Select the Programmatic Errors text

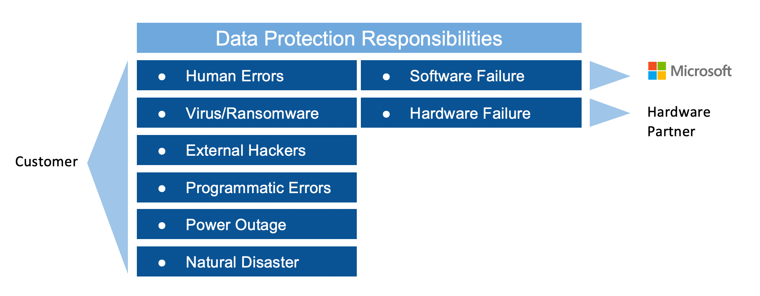tap(258, 188)
